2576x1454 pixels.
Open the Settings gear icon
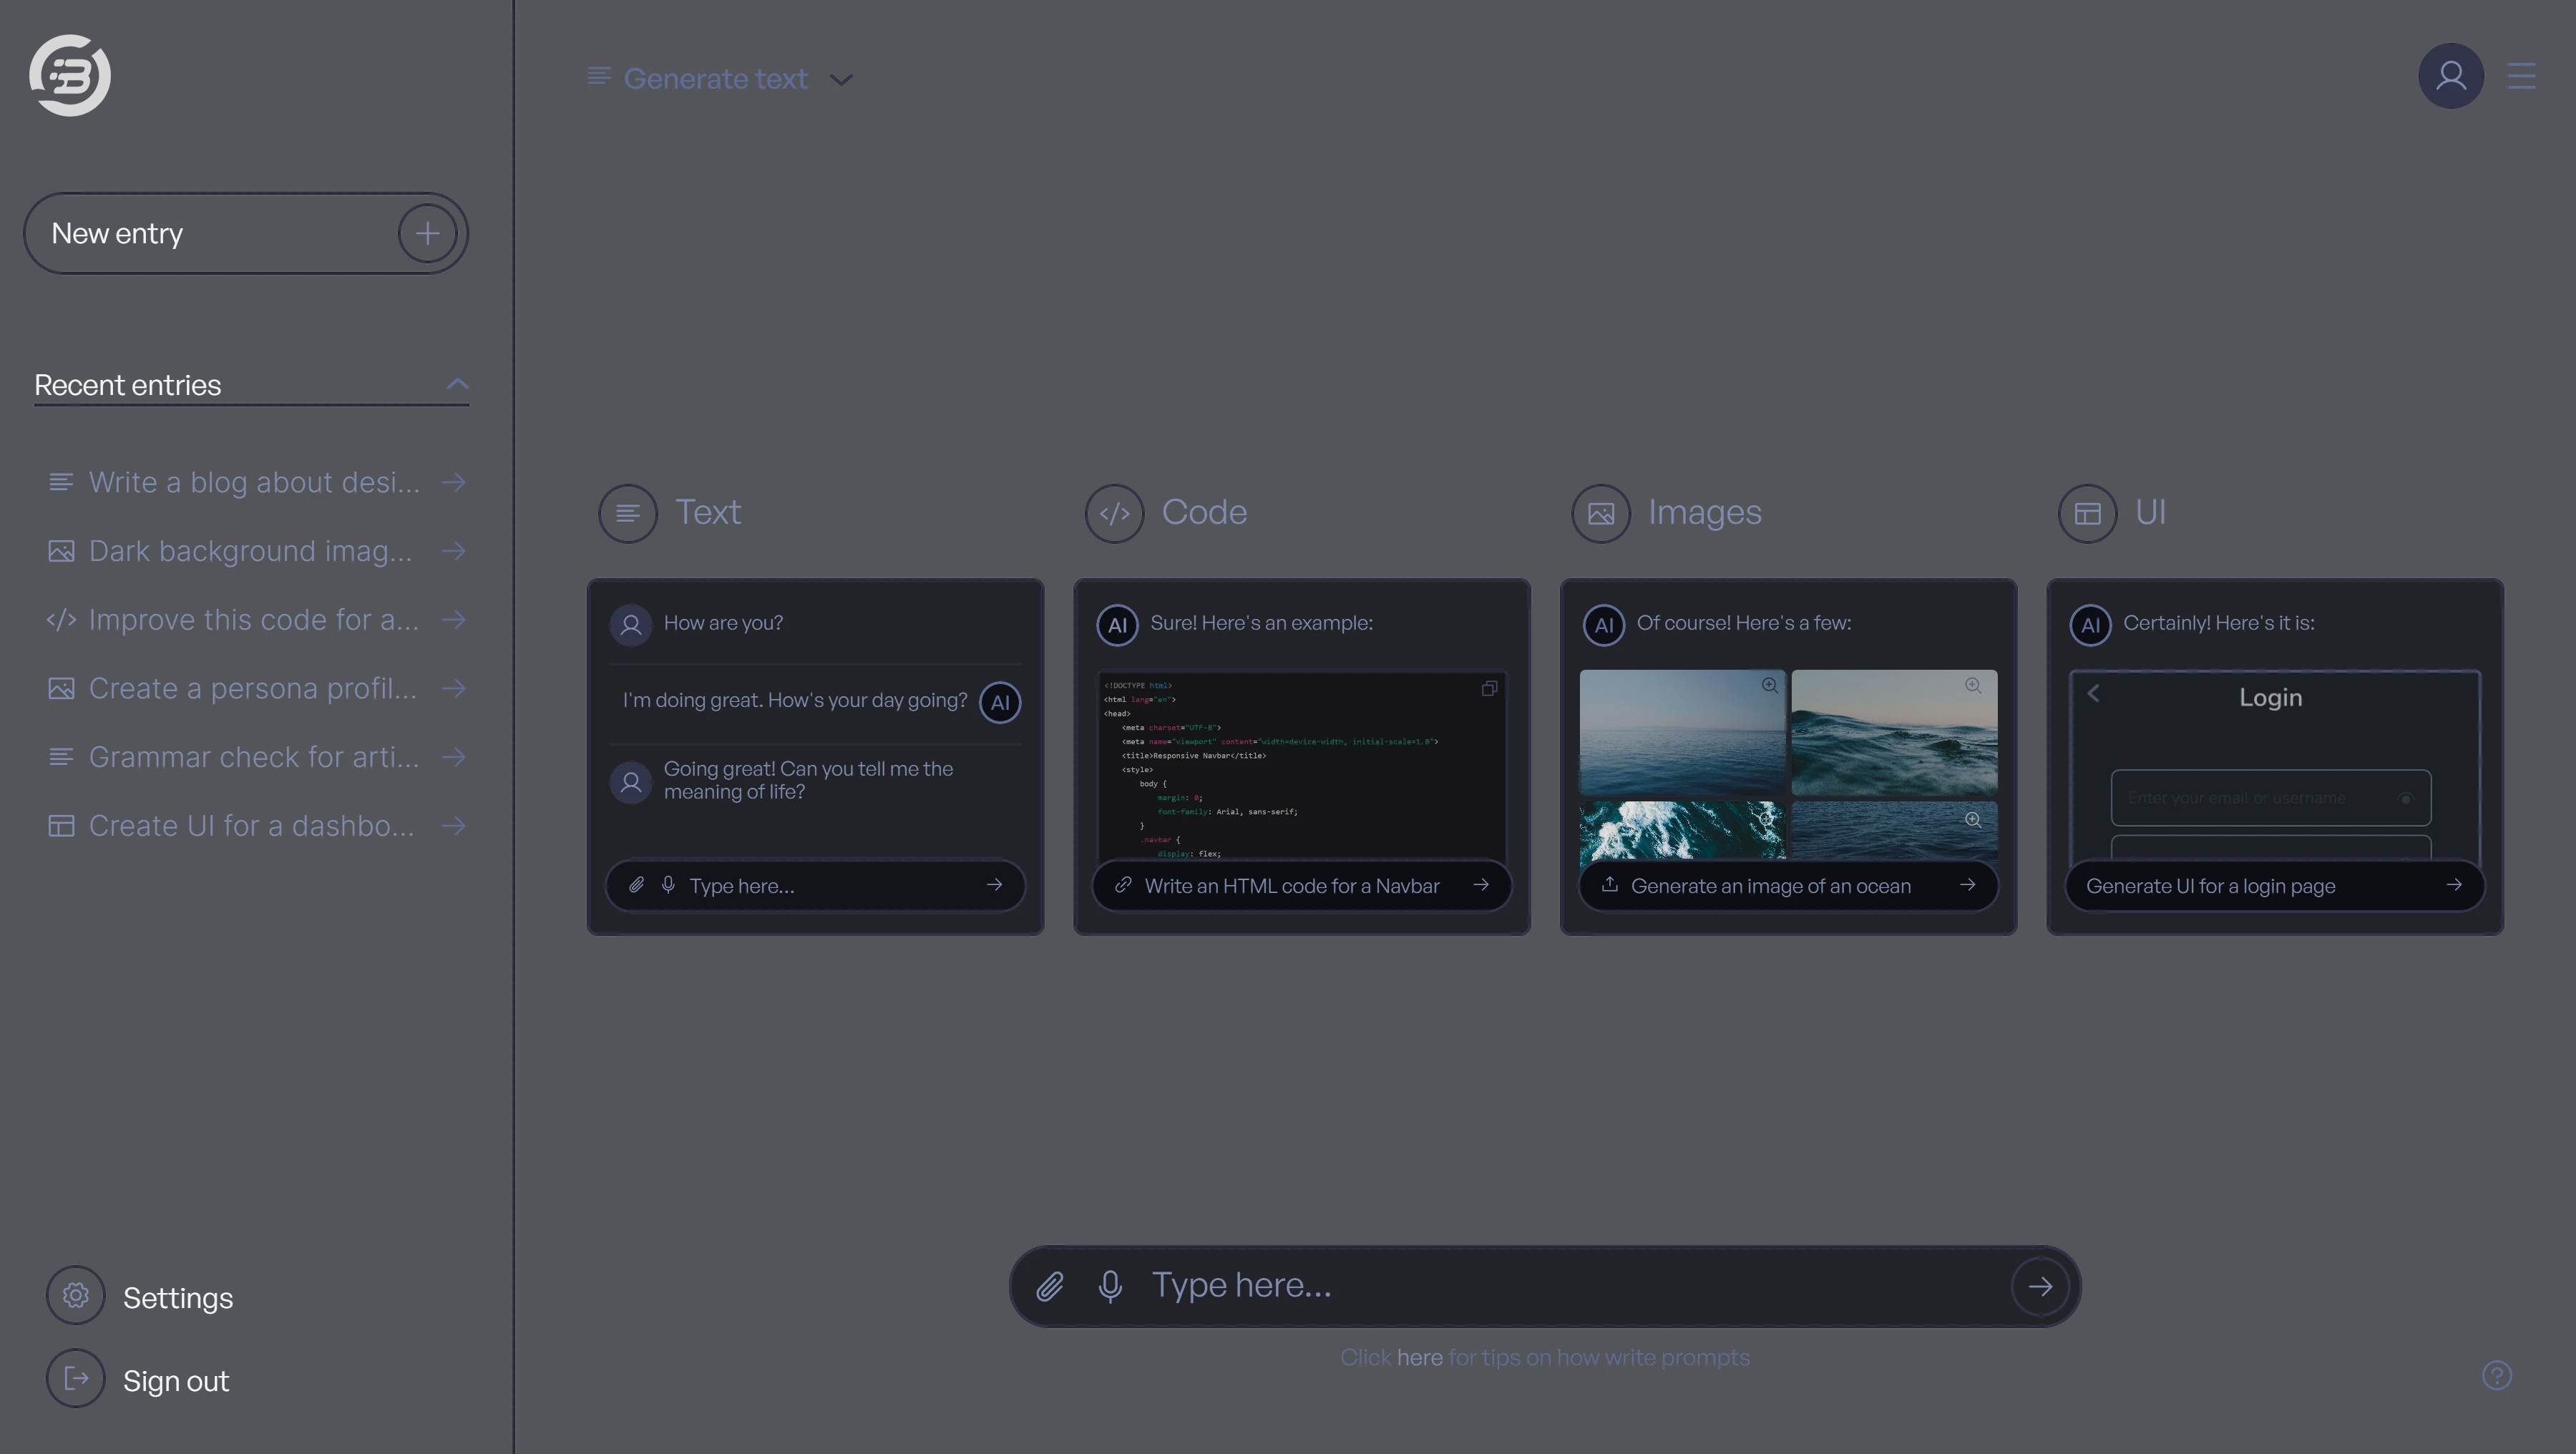click(x=75, y=1295)
